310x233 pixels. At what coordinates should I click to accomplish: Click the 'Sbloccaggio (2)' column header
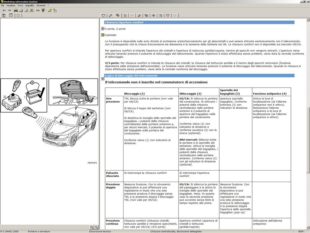pyautogui.click(x=190, y=94)
